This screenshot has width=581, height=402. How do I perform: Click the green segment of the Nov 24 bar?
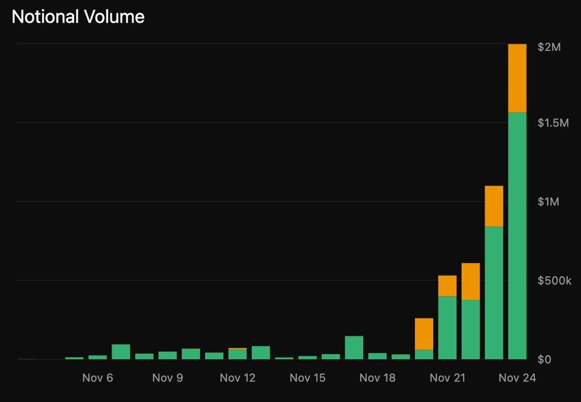tap(517, 236)
